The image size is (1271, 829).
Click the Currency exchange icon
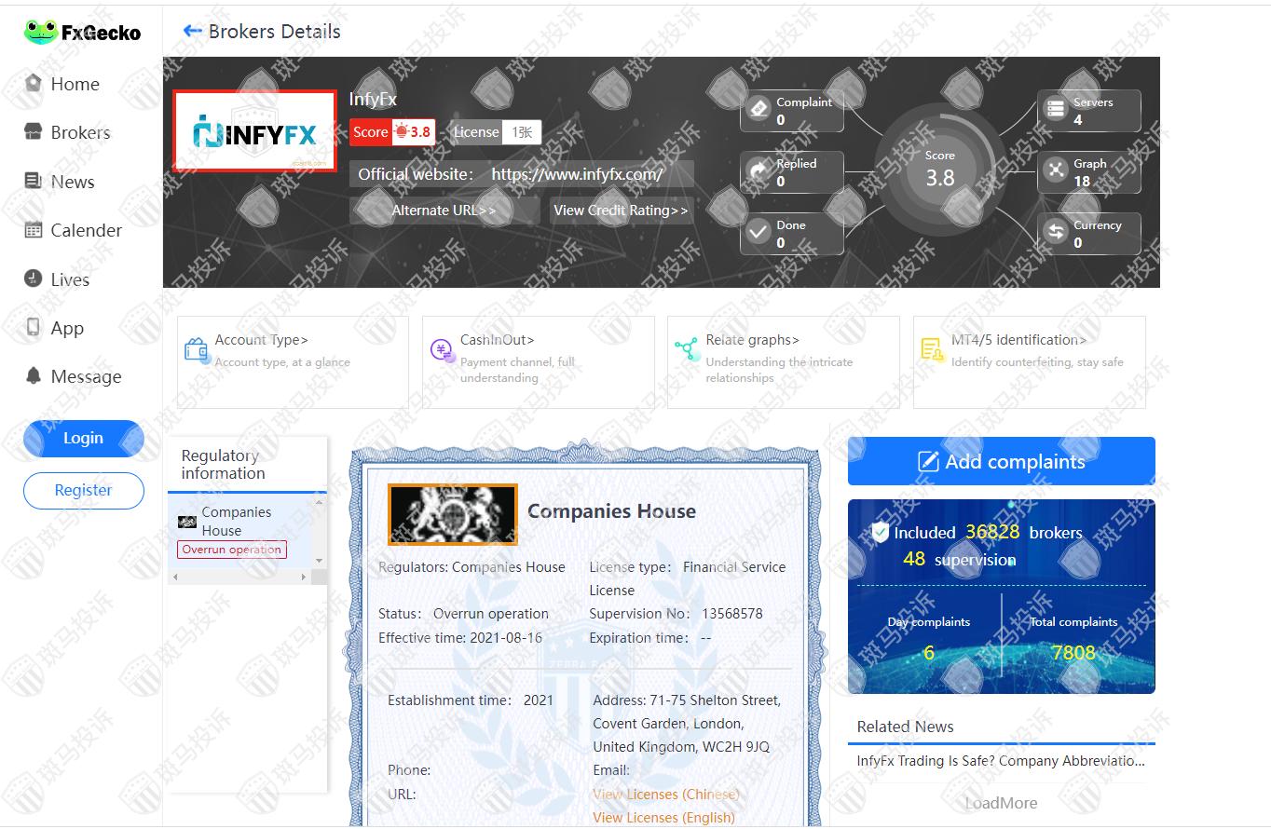[1055, 233]
